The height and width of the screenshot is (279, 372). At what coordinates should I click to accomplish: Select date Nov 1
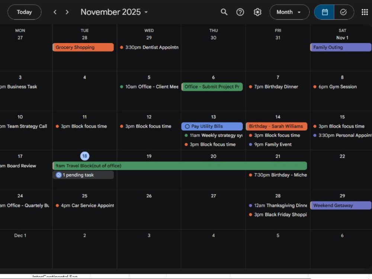click(342, 38)
